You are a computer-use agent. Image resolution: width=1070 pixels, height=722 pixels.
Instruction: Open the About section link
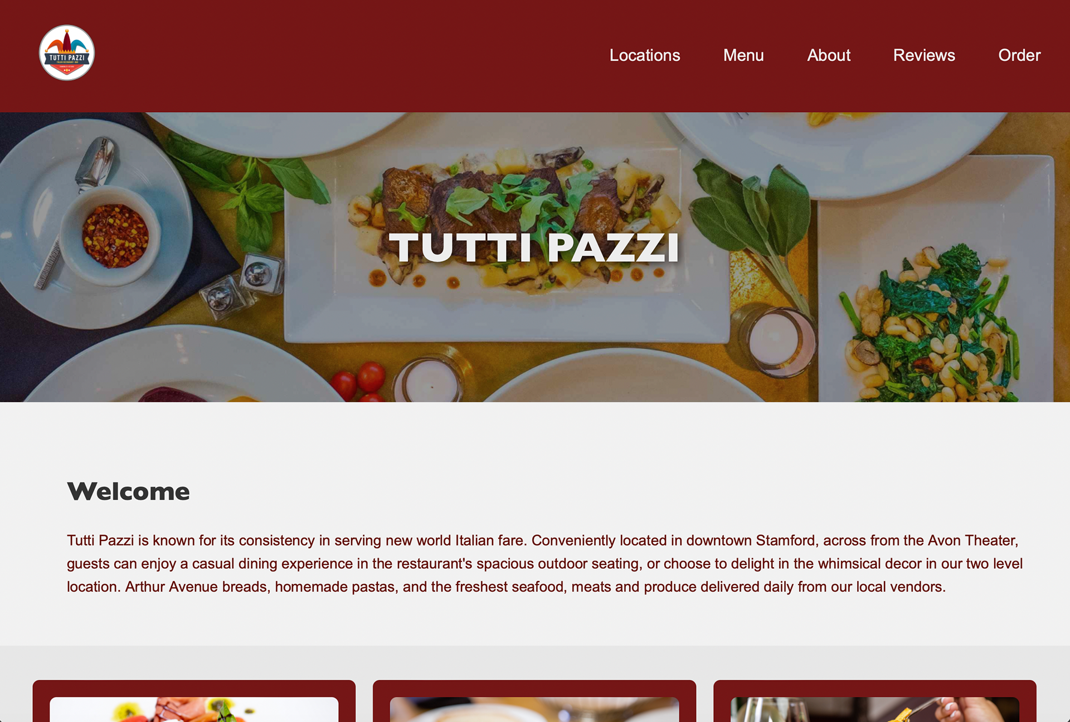829,55
